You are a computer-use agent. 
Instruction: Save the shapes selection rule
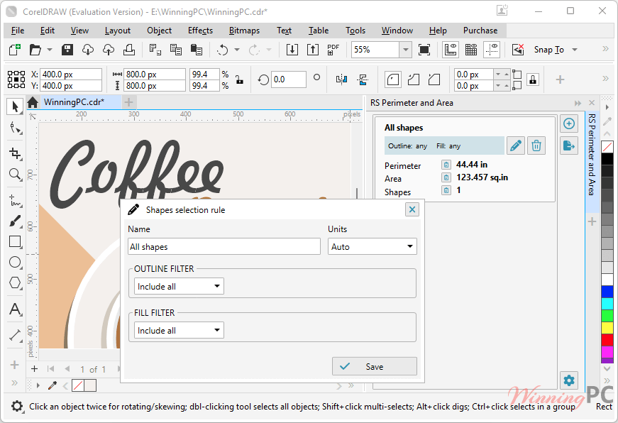pos(375,367)
